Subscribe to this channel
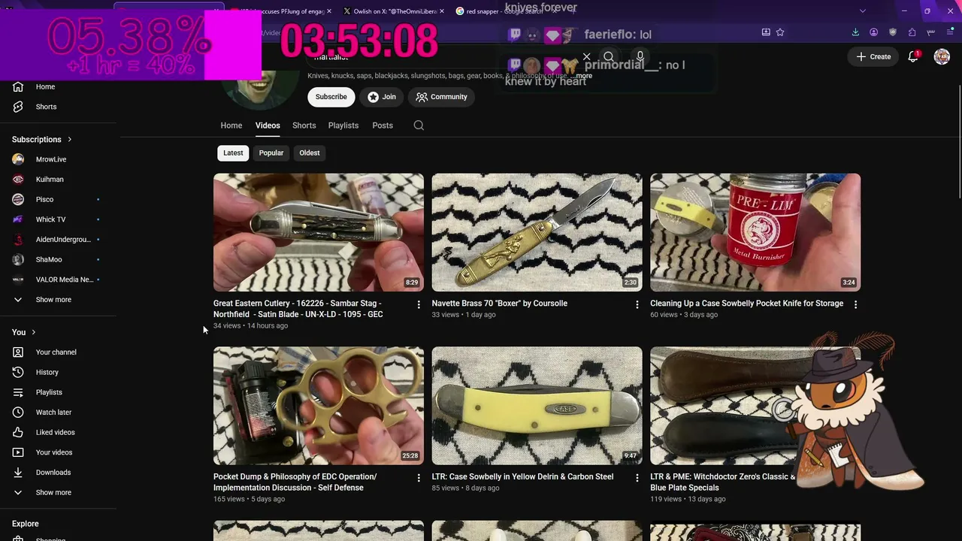Viewport: 962px width, 541px height. (x=331, y=97)
